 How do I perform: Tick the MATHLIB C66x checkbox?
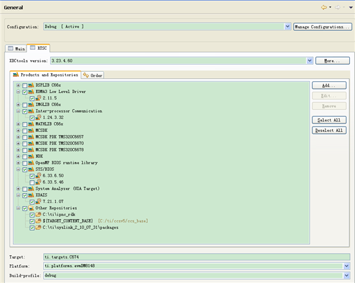pyautogui.click(x=25, y=125)
